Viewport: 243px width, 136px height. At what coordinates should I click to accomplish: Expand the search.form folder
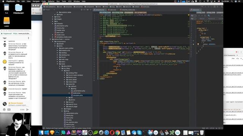tap(65, 104)
